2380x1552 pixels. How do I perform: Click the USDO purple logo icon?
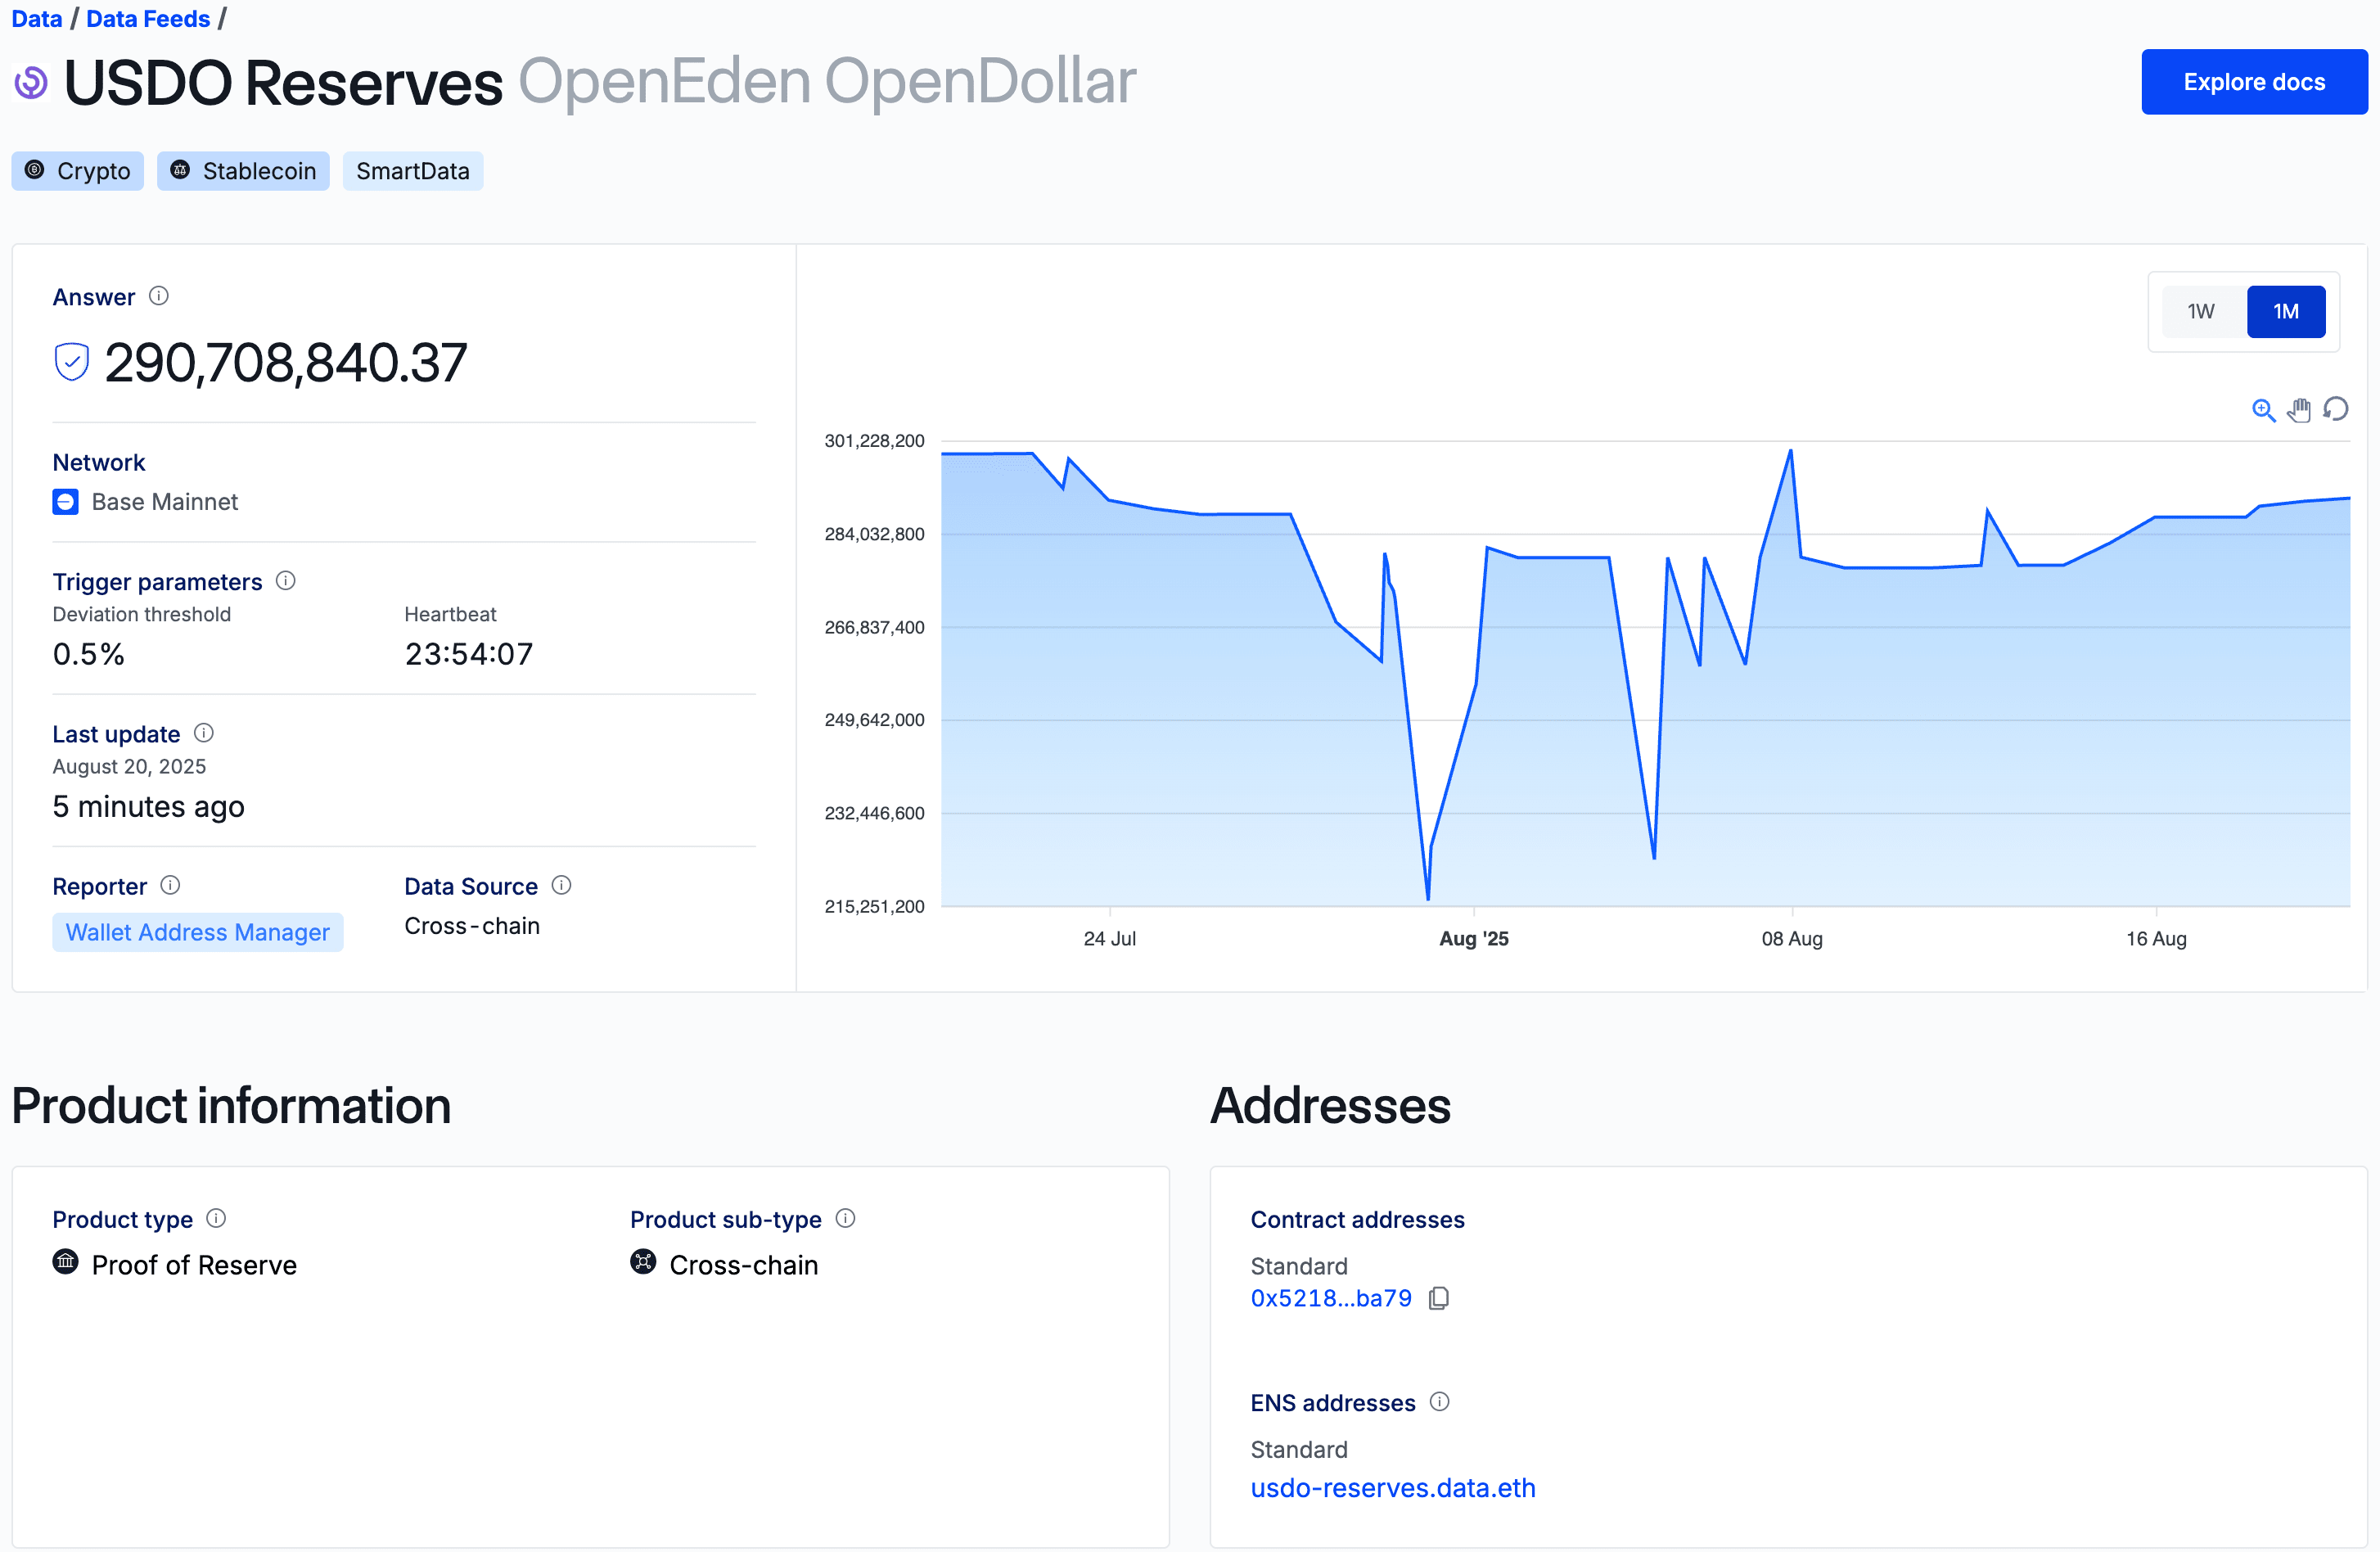[31, 82]
